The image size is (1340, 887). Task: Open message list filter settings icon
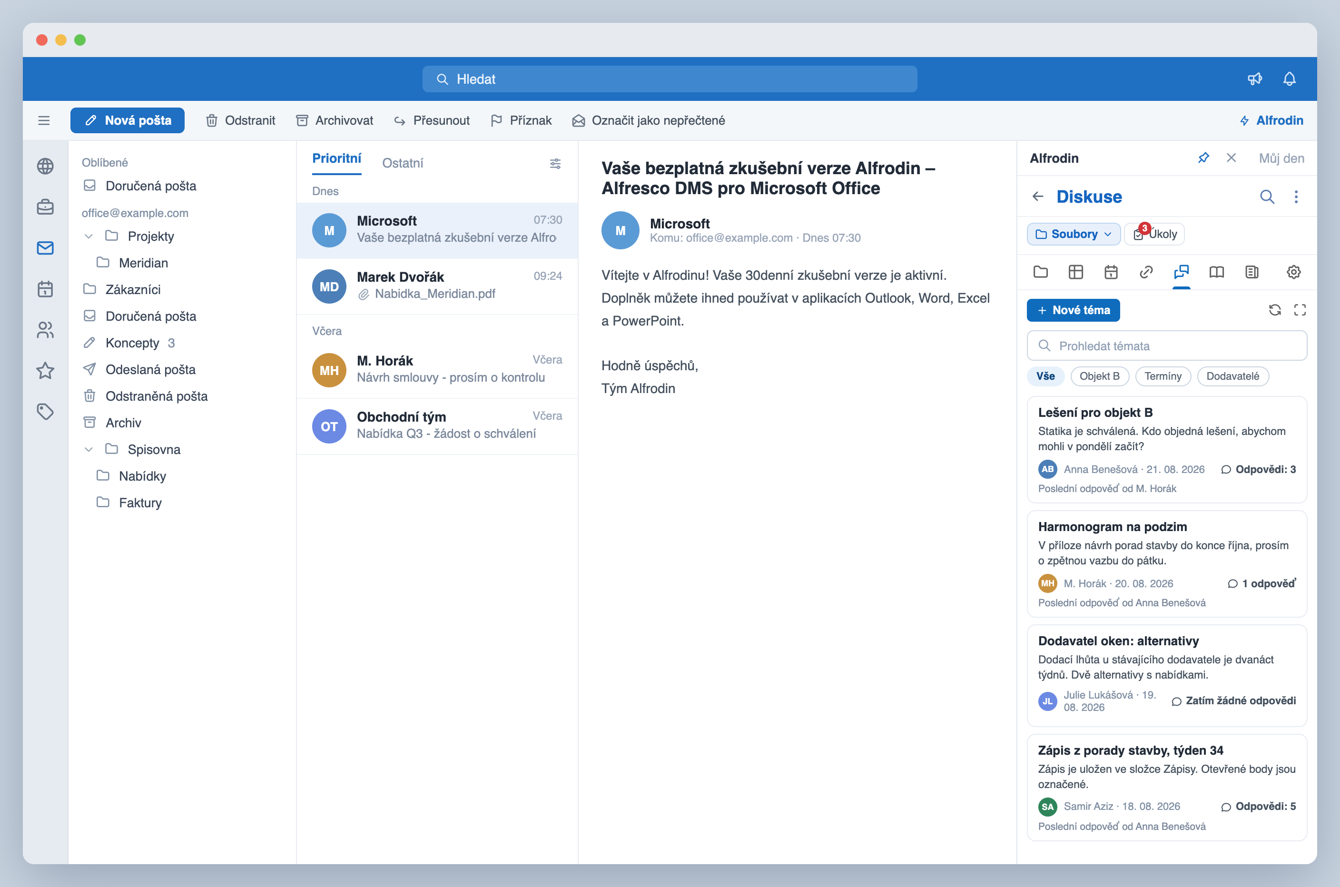click(555, 164)
